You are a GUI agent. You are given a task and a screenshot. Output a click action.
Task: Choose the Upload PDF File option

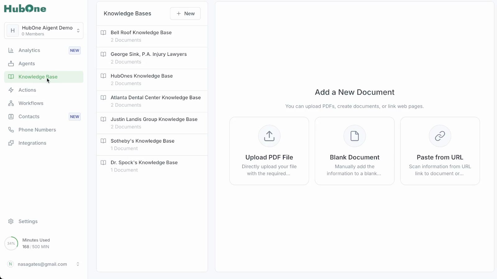point(269,151)
